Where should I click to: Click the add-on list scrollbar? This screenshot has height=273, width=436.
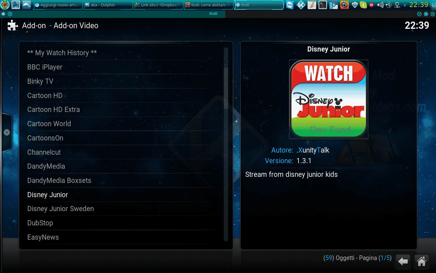coord(226,144)
